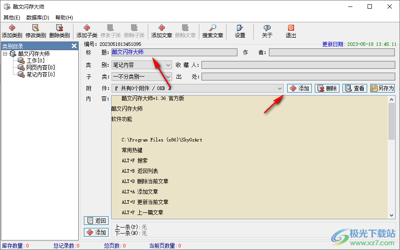This screenshot has width=400, height=250.
Task: Click the attachment 添加 button
Action: click(x=300, y=88)
